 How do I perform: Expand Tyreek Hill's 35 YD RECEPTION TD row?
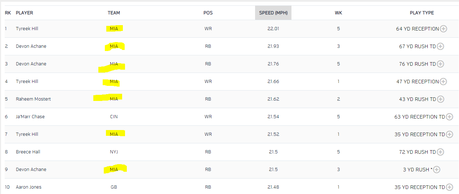click(x=449, y=134)
